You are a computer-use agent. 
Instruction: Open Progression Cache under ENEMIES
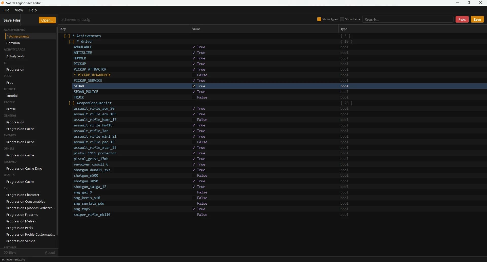point(30,142)
